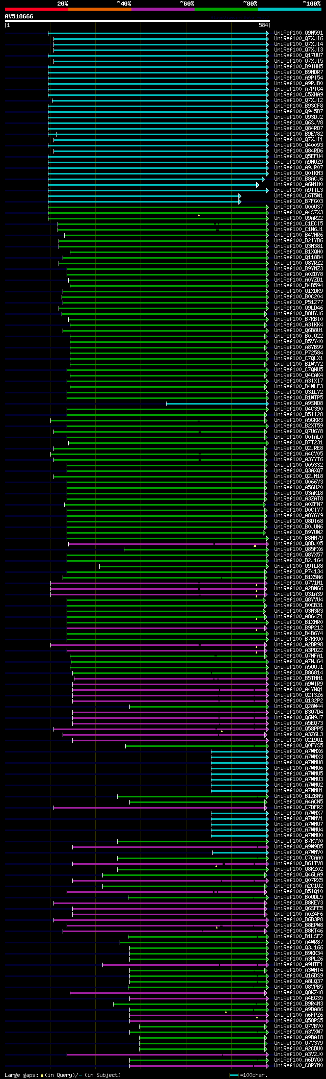Select hit label UniRef100_A9JR07

[298, 168]
